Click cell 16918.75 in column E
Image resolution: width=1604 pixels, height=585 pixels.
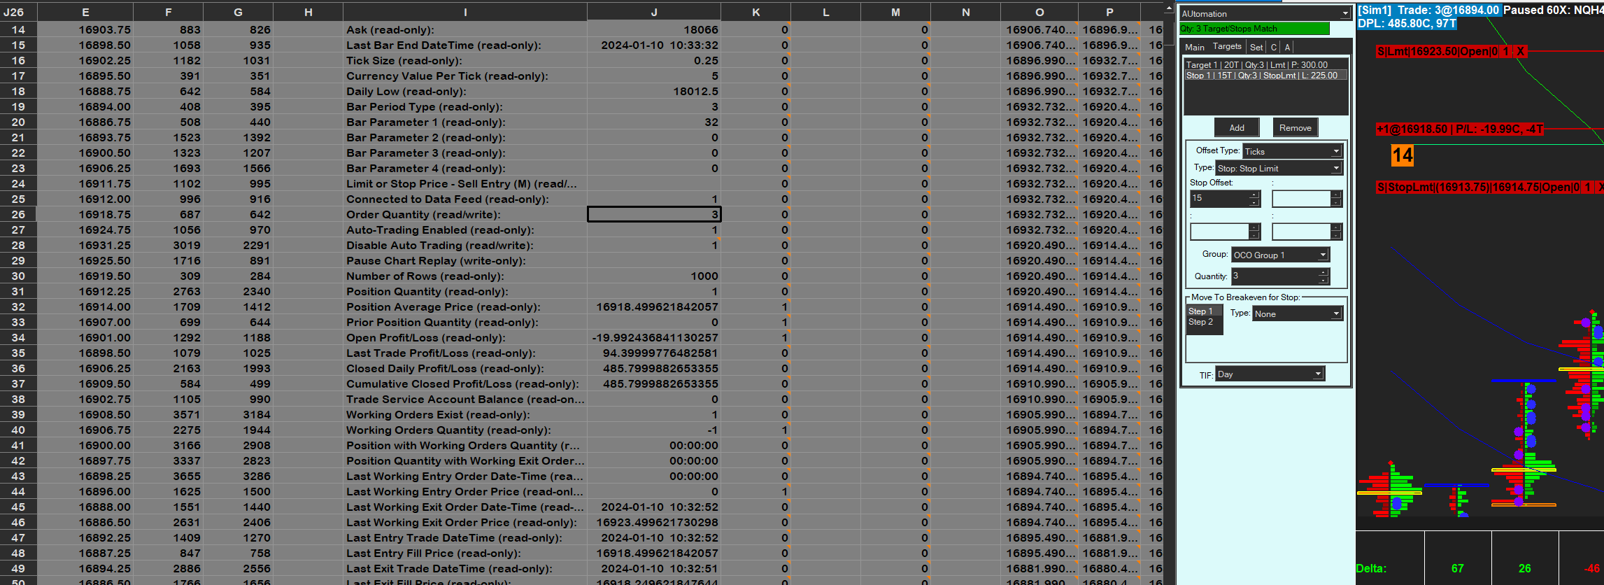(85, 215)
